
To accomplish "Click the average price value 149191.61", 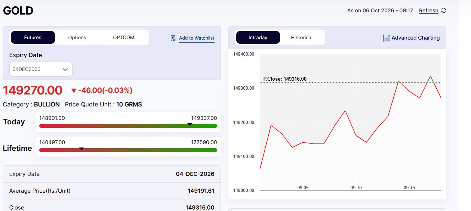I will coord(201,191).
